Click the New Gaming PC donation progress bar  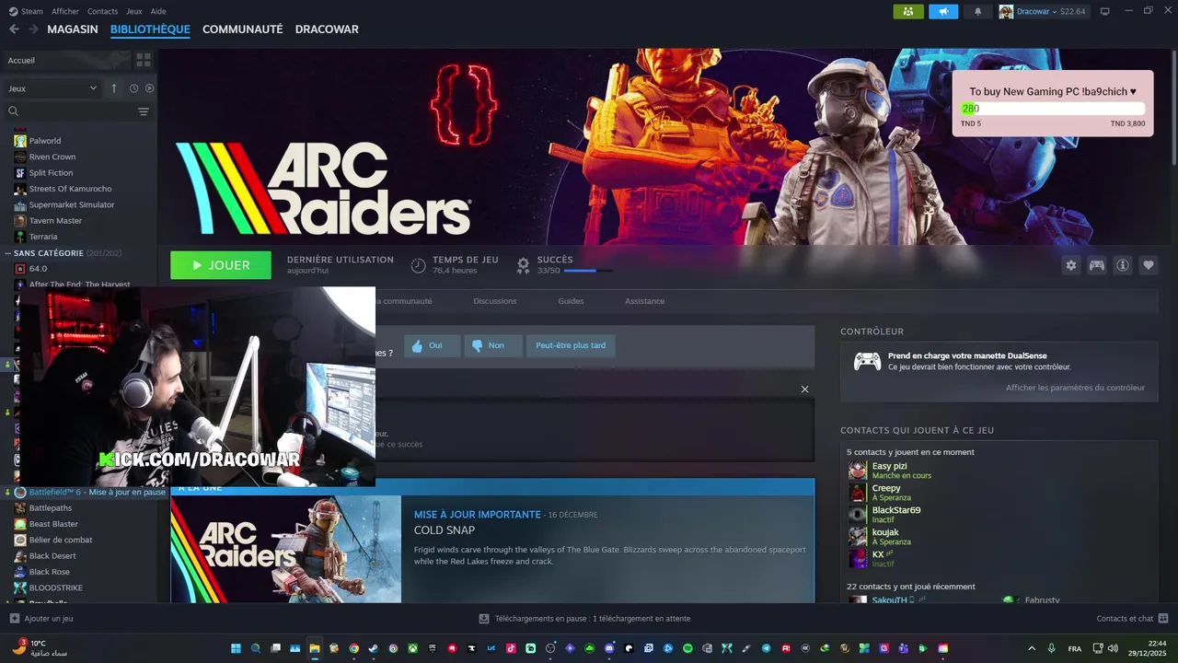point(1053,109)
